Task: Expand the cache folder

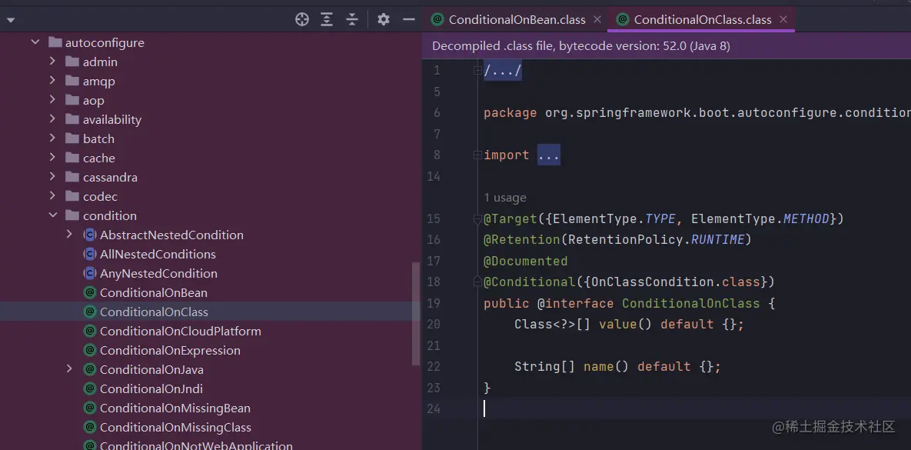Action: (52, 157)
